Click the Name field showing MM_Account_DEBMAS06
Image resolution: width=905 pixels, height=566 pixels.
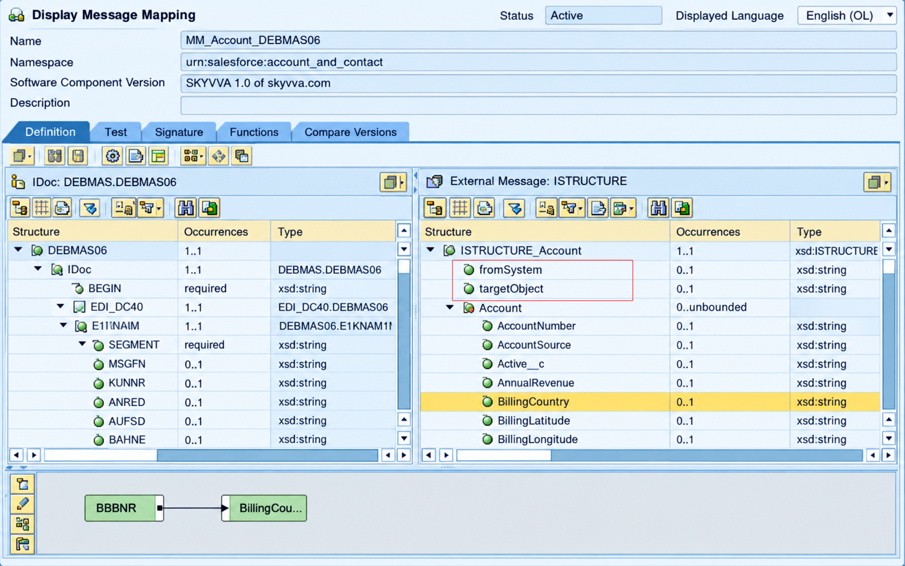tap(538, 41)
